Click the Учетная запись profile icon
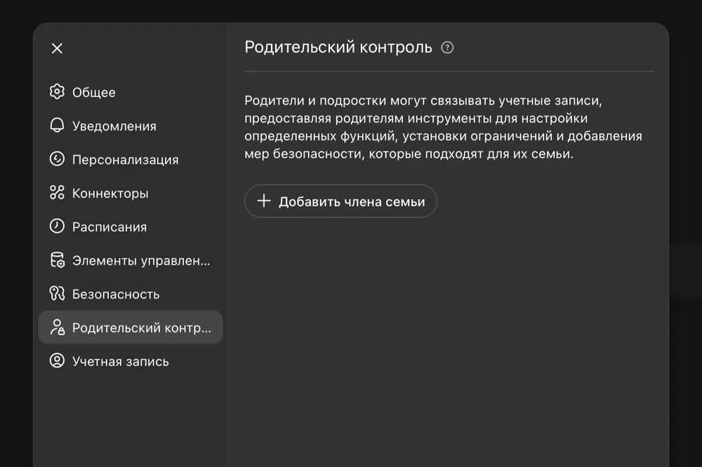 57,361
